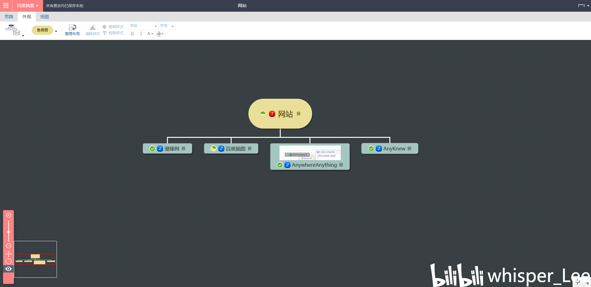591x287 pixels.
Task: Switch to the 外观 tab
Action: (x=27, y=17)
